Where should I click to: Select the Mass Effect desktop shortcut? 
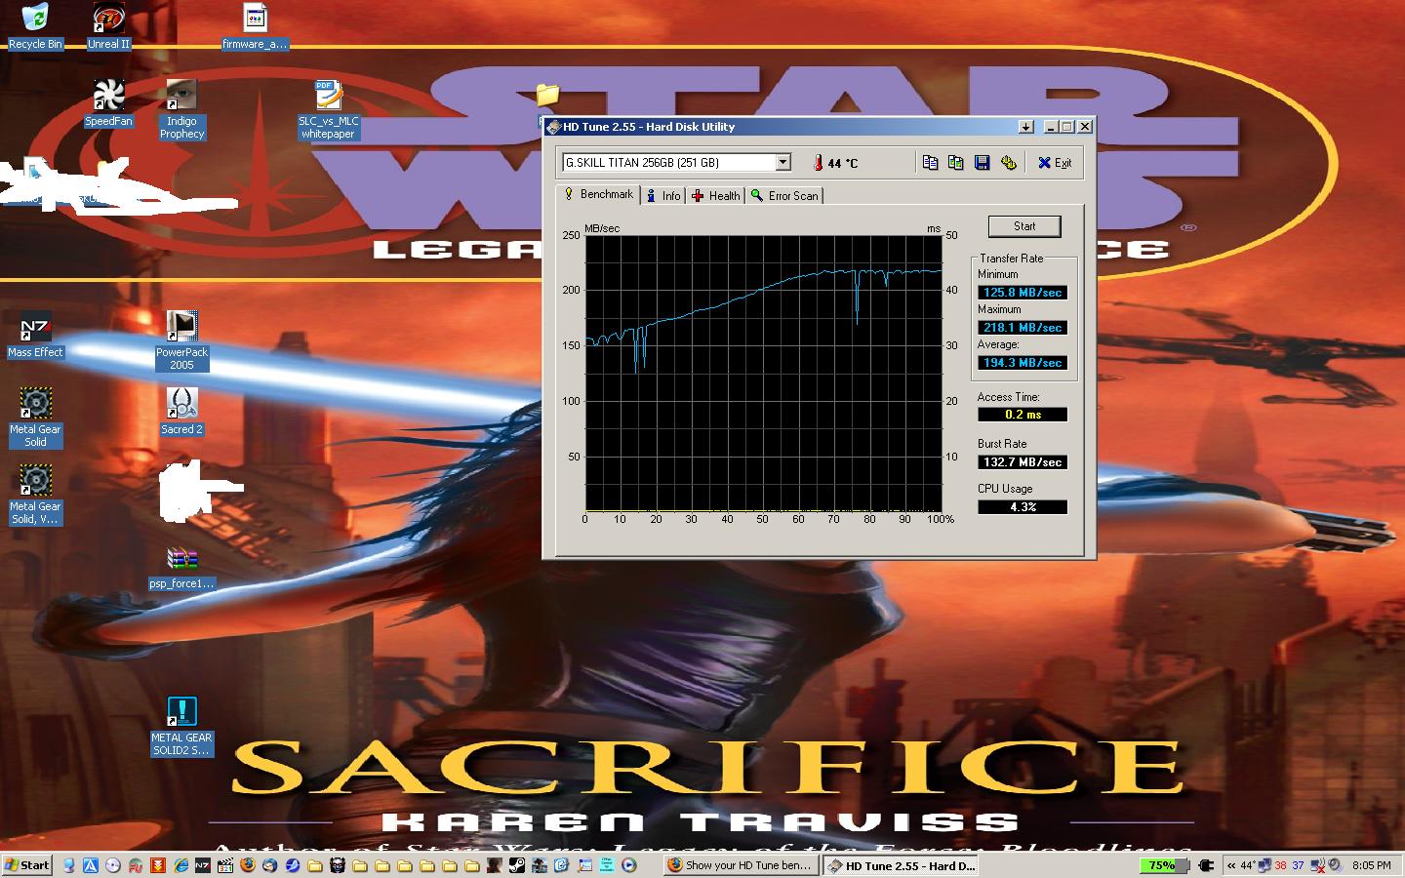click(x=35, y=335)
